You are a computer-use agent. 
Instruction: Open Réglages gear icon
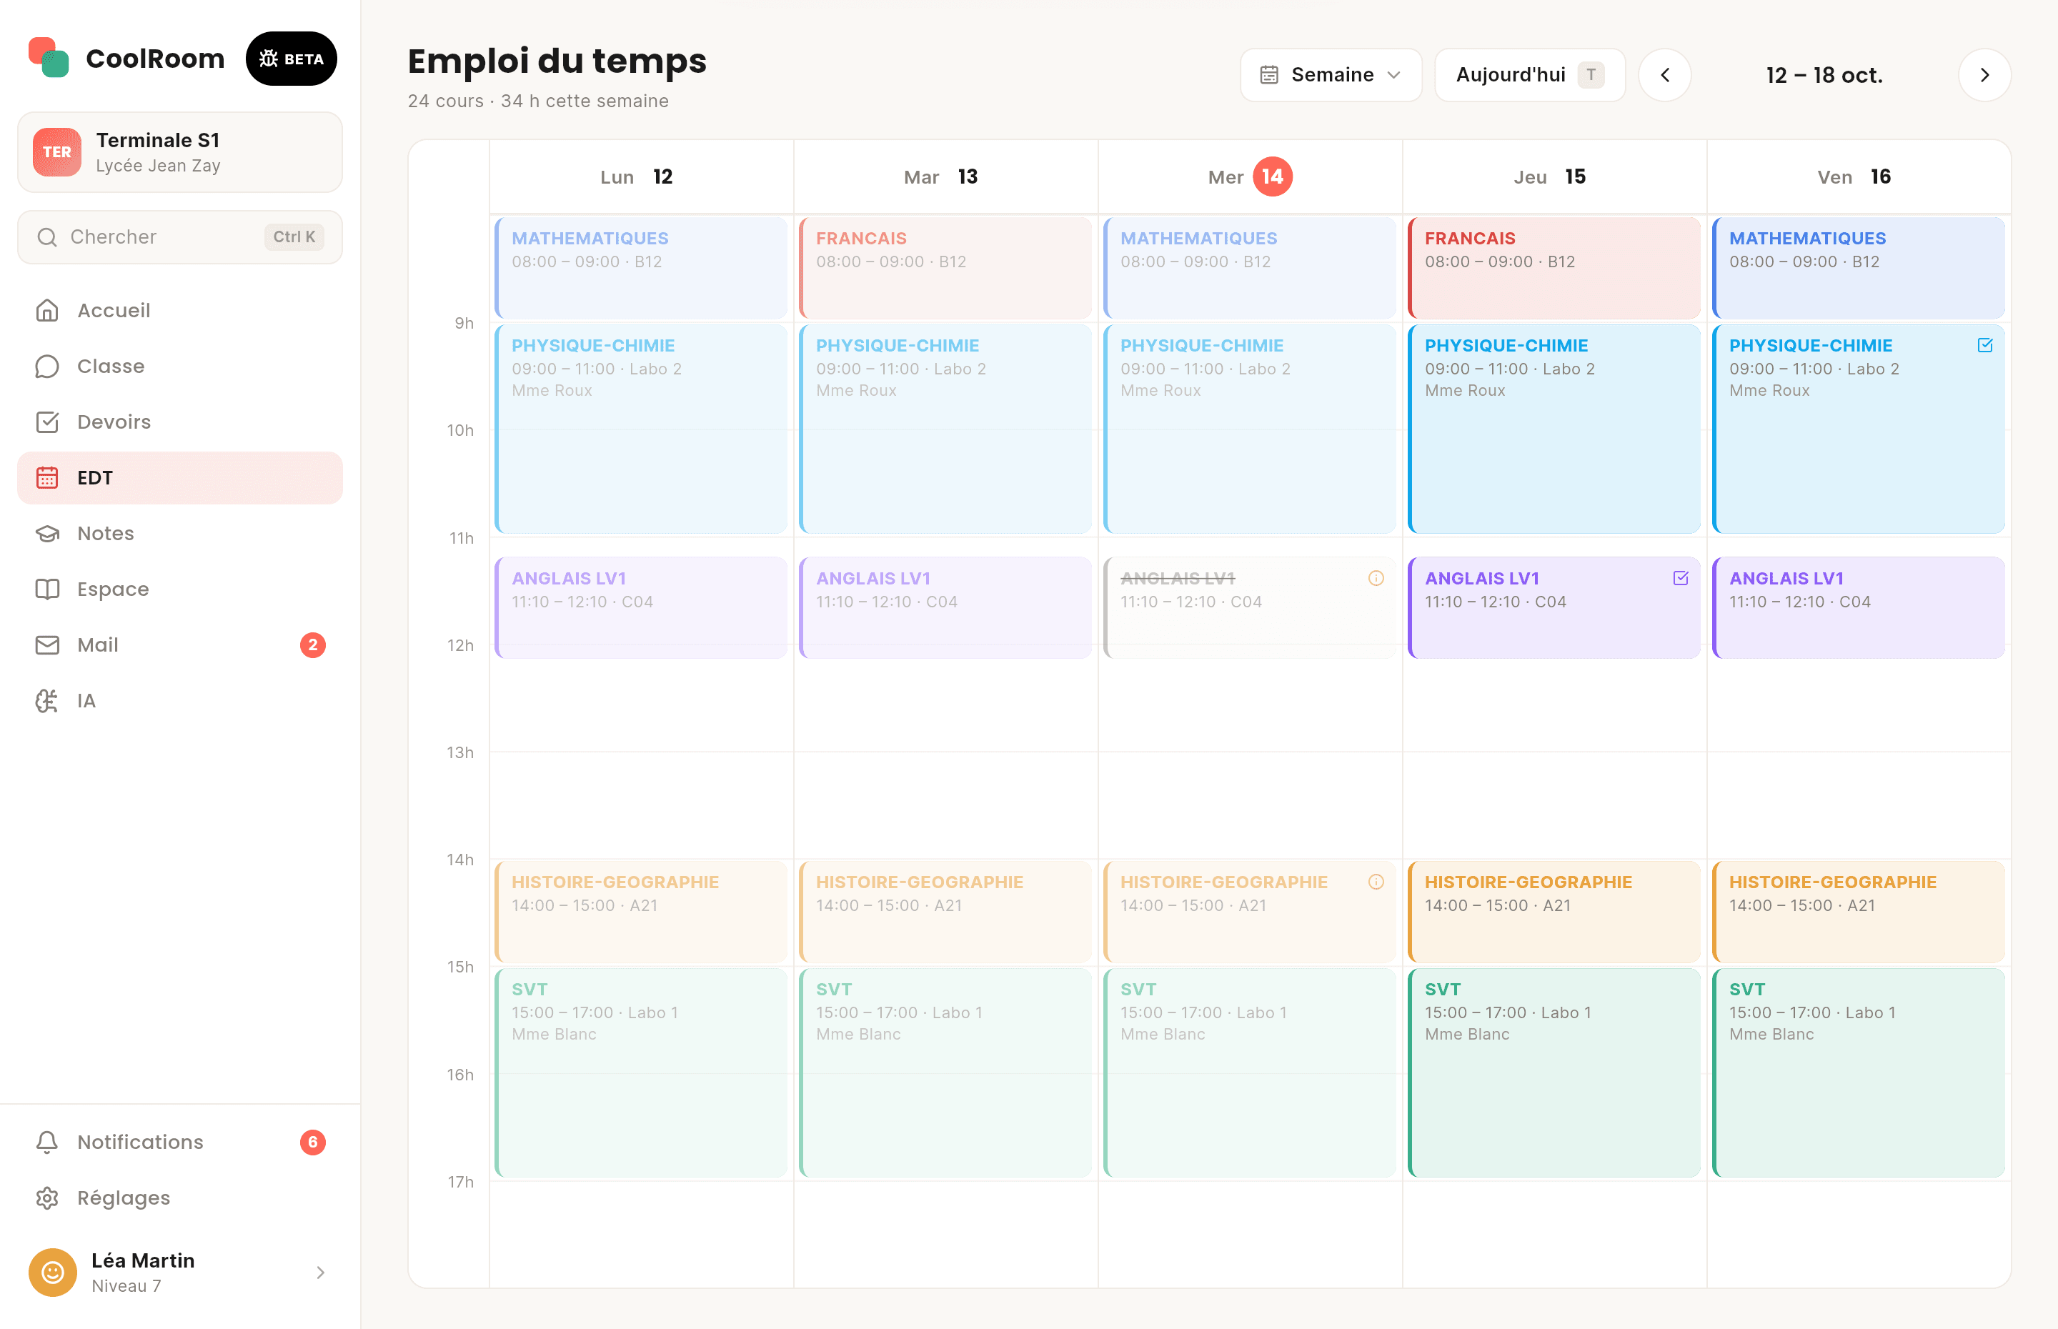tap(47, 1198)
